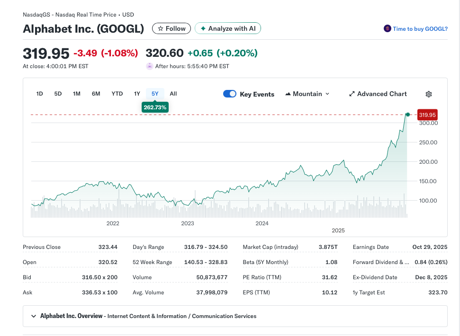Select the 1D time range tab
The width and height of the screenshot is (460, 336).
coord(40,94)
